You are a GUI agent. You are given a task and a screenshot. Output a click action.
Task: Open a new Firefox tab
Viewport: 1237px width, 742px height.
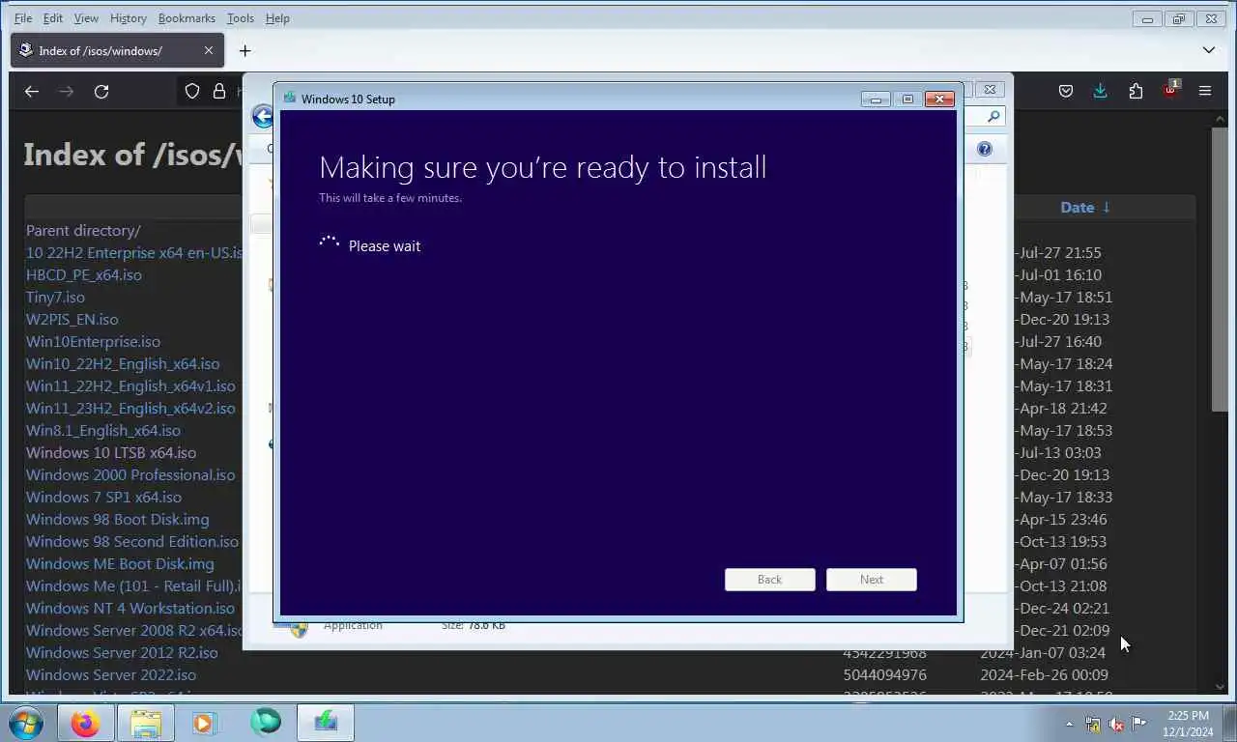pyautogui.click(x=245, y=50)
